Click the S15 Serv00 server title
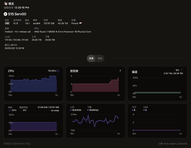This screenshot has height=148, width=191. [17, 14]
